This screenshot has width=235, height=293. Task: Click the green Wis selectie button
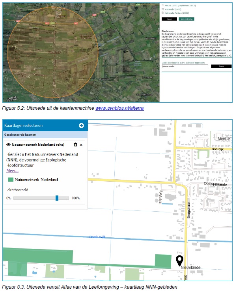click(186, 19)
